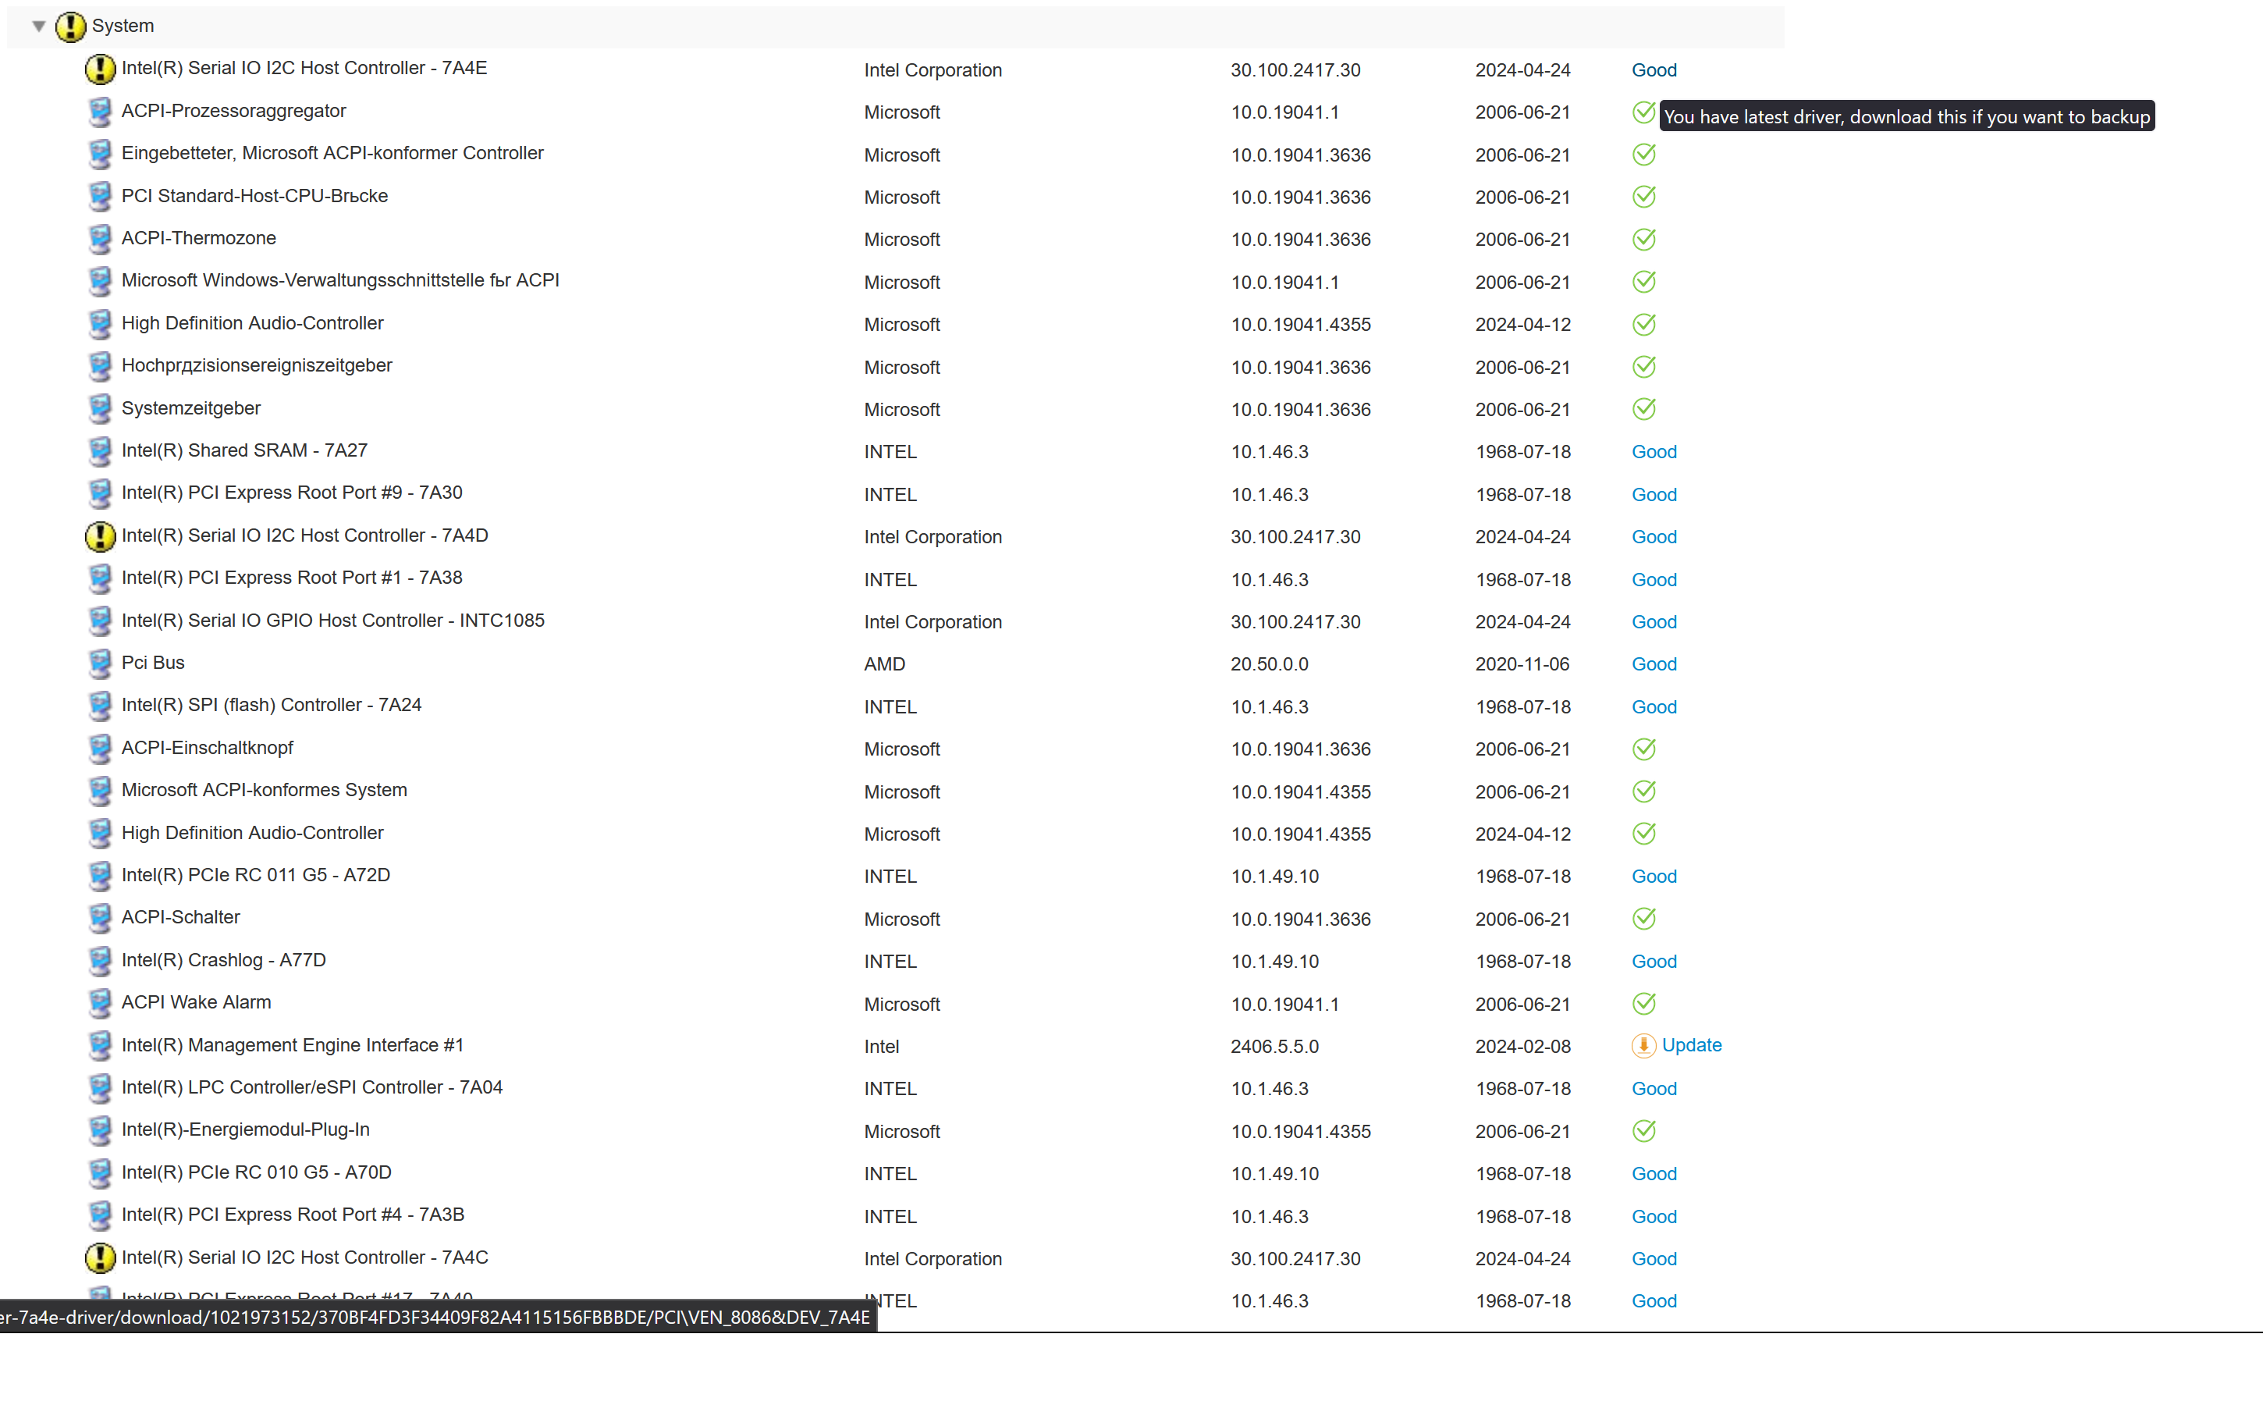
Task: Click Good link for Intel Crashlog A77D
Action: pos(1654,962)
